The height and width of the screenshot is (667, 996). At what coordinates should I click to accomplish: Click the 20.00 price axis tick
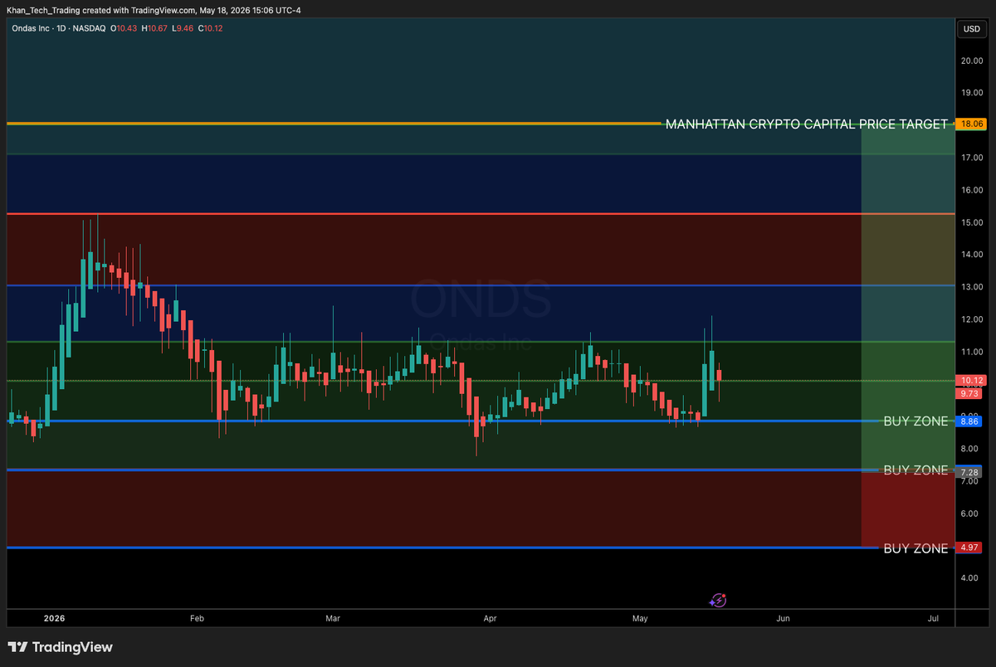click(972, 61)
